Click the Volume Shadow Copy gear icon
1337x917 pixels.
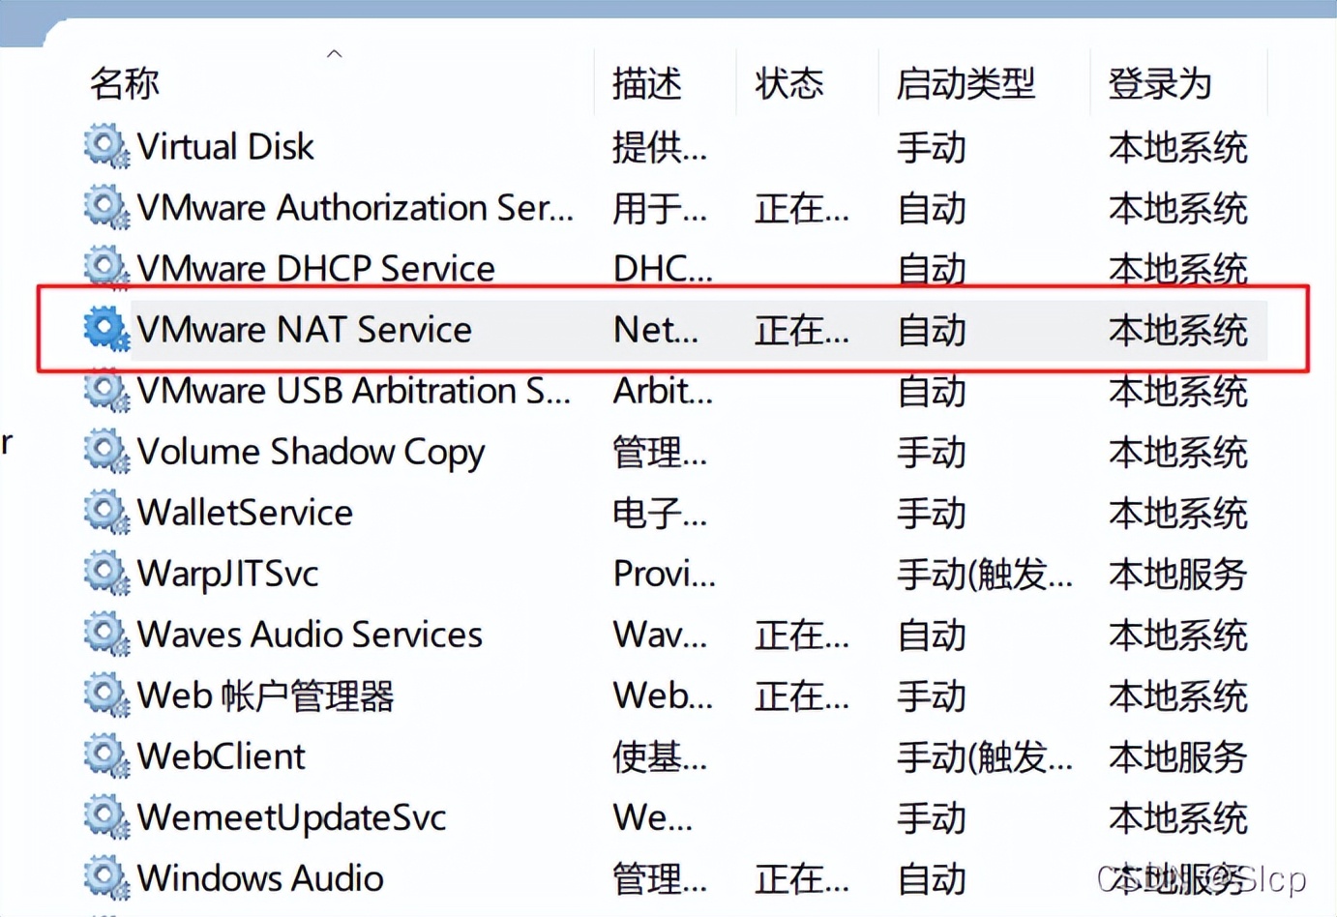(x=105, y=451)
